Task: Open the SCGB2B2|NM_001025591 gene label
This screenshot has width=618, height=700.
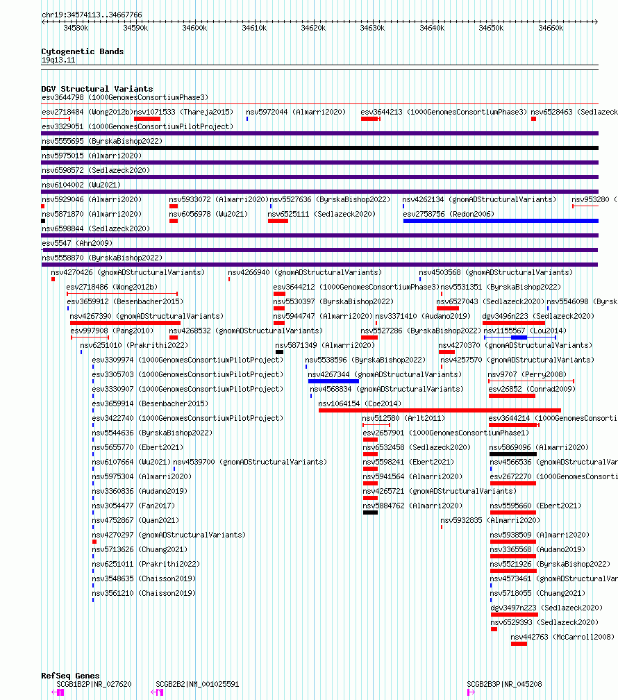Action: coord(197,684)
